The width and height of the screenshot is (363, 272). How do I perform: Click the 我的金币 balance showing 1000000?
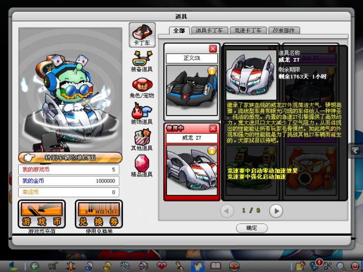69,181
